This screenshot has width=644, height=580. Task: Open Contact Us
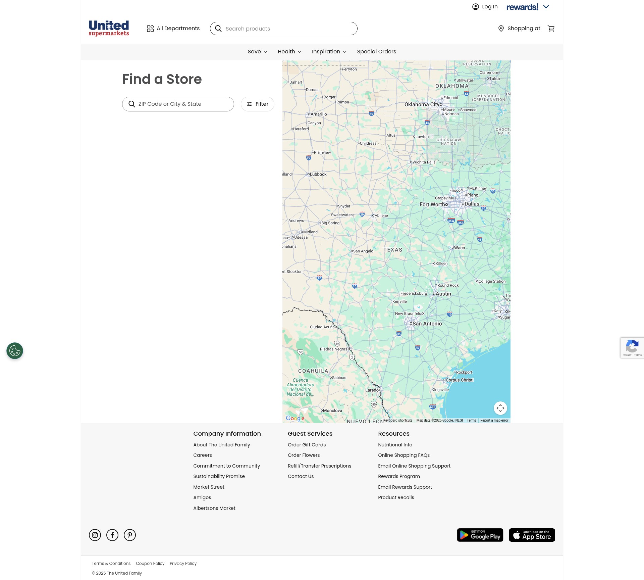(x=301, y=477)
